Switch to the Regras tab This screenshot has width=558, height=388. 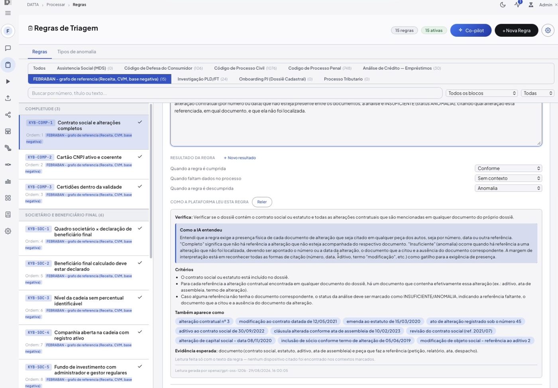(39, 52)
